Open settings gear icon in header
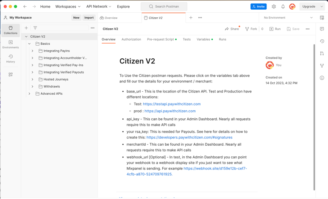 [x=274, y=6]
